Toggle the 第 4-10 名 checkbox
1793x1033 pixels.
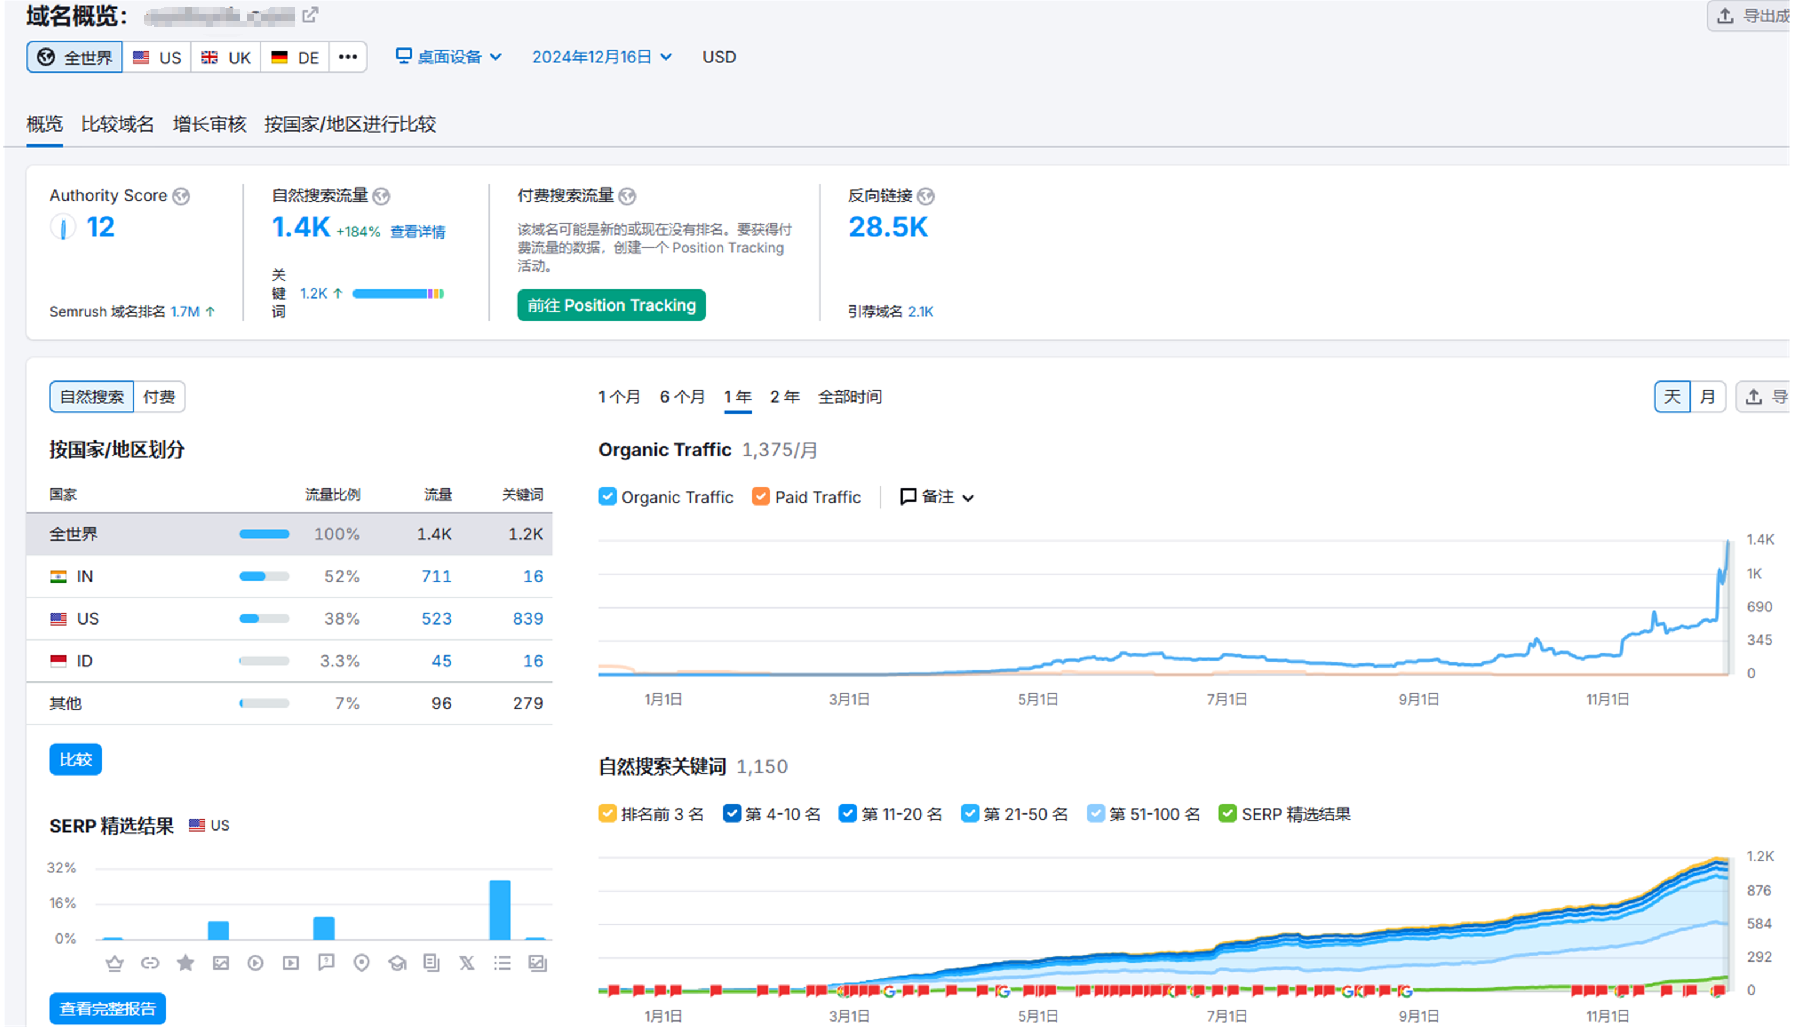[x=733, y=815]
